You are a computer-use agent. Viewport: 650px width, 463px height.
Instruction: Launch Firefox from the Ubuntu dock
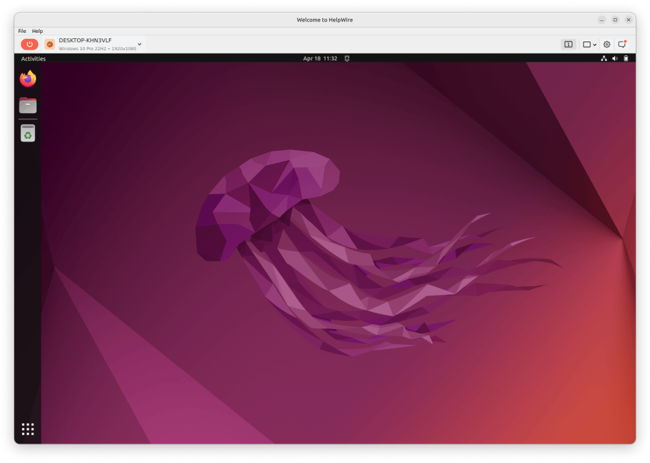tap(27, 79)
